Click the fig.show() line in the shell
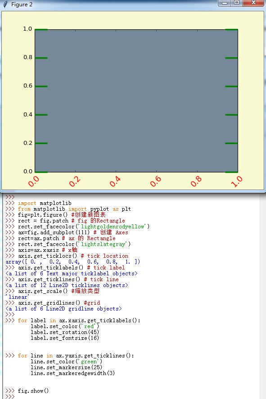Screen dimensions: 266x399 click(33, 390)
